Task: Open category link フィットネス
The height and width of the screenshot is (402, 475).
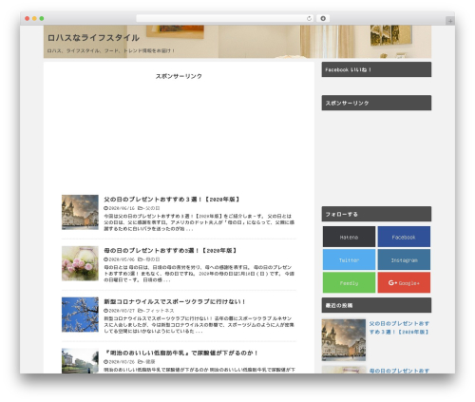Action: (160, 311)
